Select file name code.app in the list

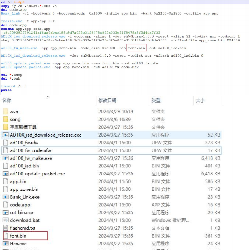pos(20,205)
